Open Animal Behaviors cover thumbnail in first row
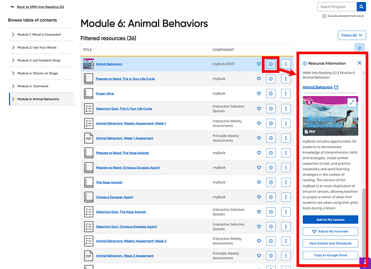Screen dimensions: 371x269 point(88,64)
